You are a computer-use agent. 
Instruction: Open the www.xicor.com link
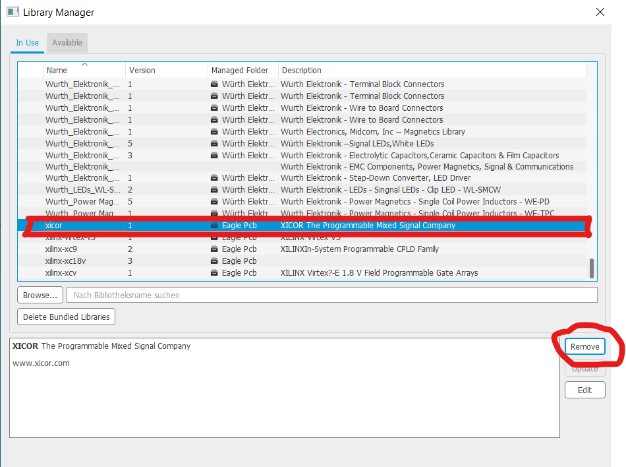pyautogui.click(x=42, y=363)
